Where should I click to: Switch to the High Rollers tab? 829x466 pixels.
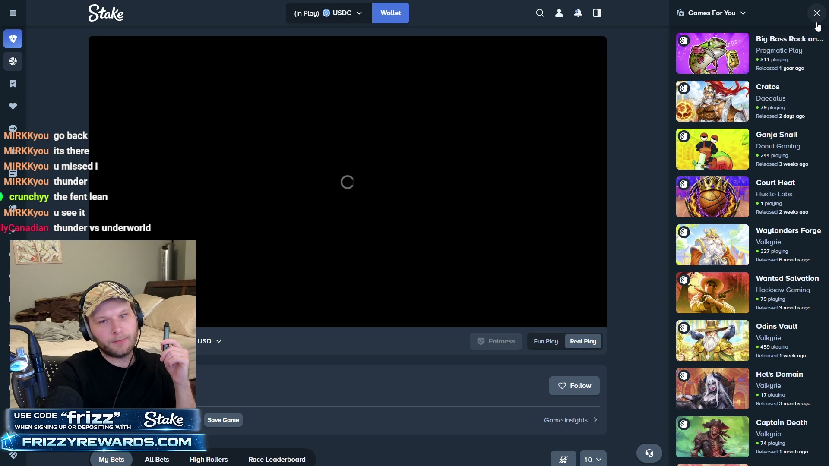click(209, 459)
